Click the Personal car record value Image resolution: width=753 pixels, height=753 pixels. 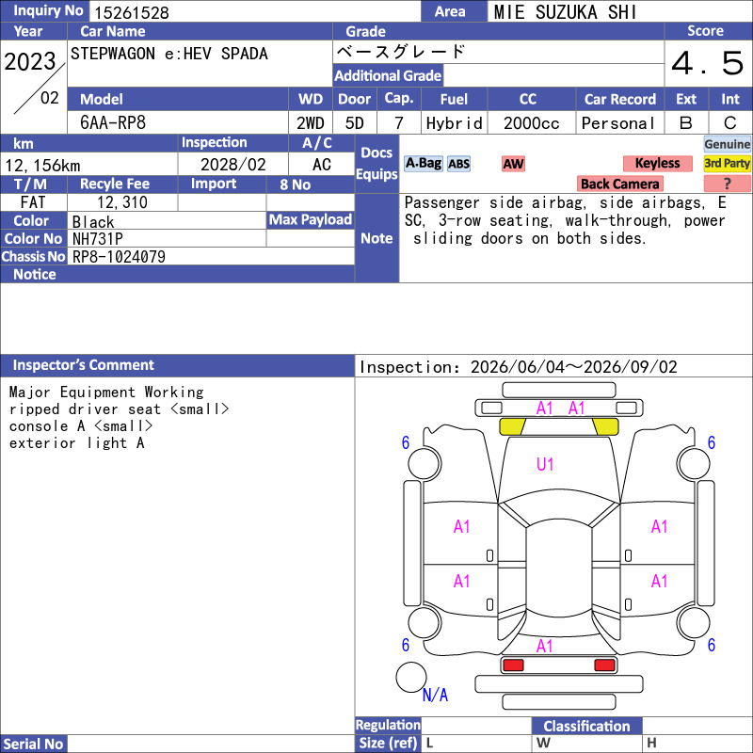point(618,123)
